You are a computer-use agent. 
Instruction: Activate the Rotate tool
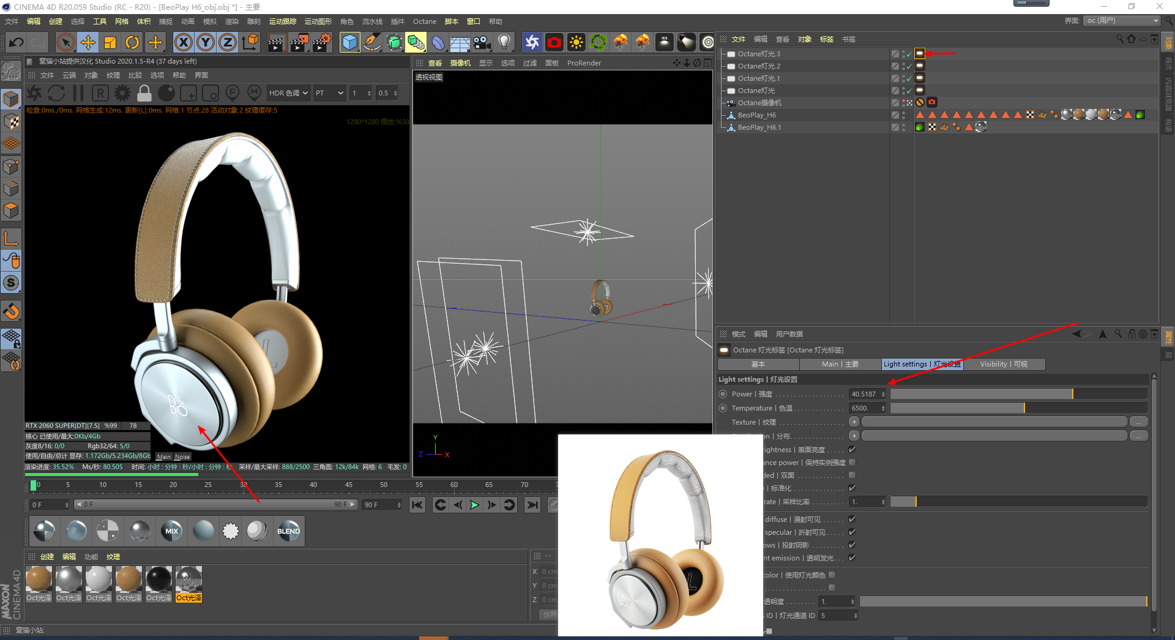[x=132, y=42]
